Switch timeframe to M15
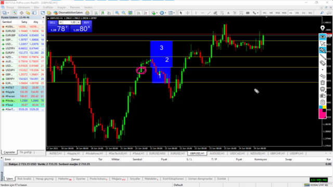Screen dimensions: 333x187 pyautogui.click(x=277, y=13)
